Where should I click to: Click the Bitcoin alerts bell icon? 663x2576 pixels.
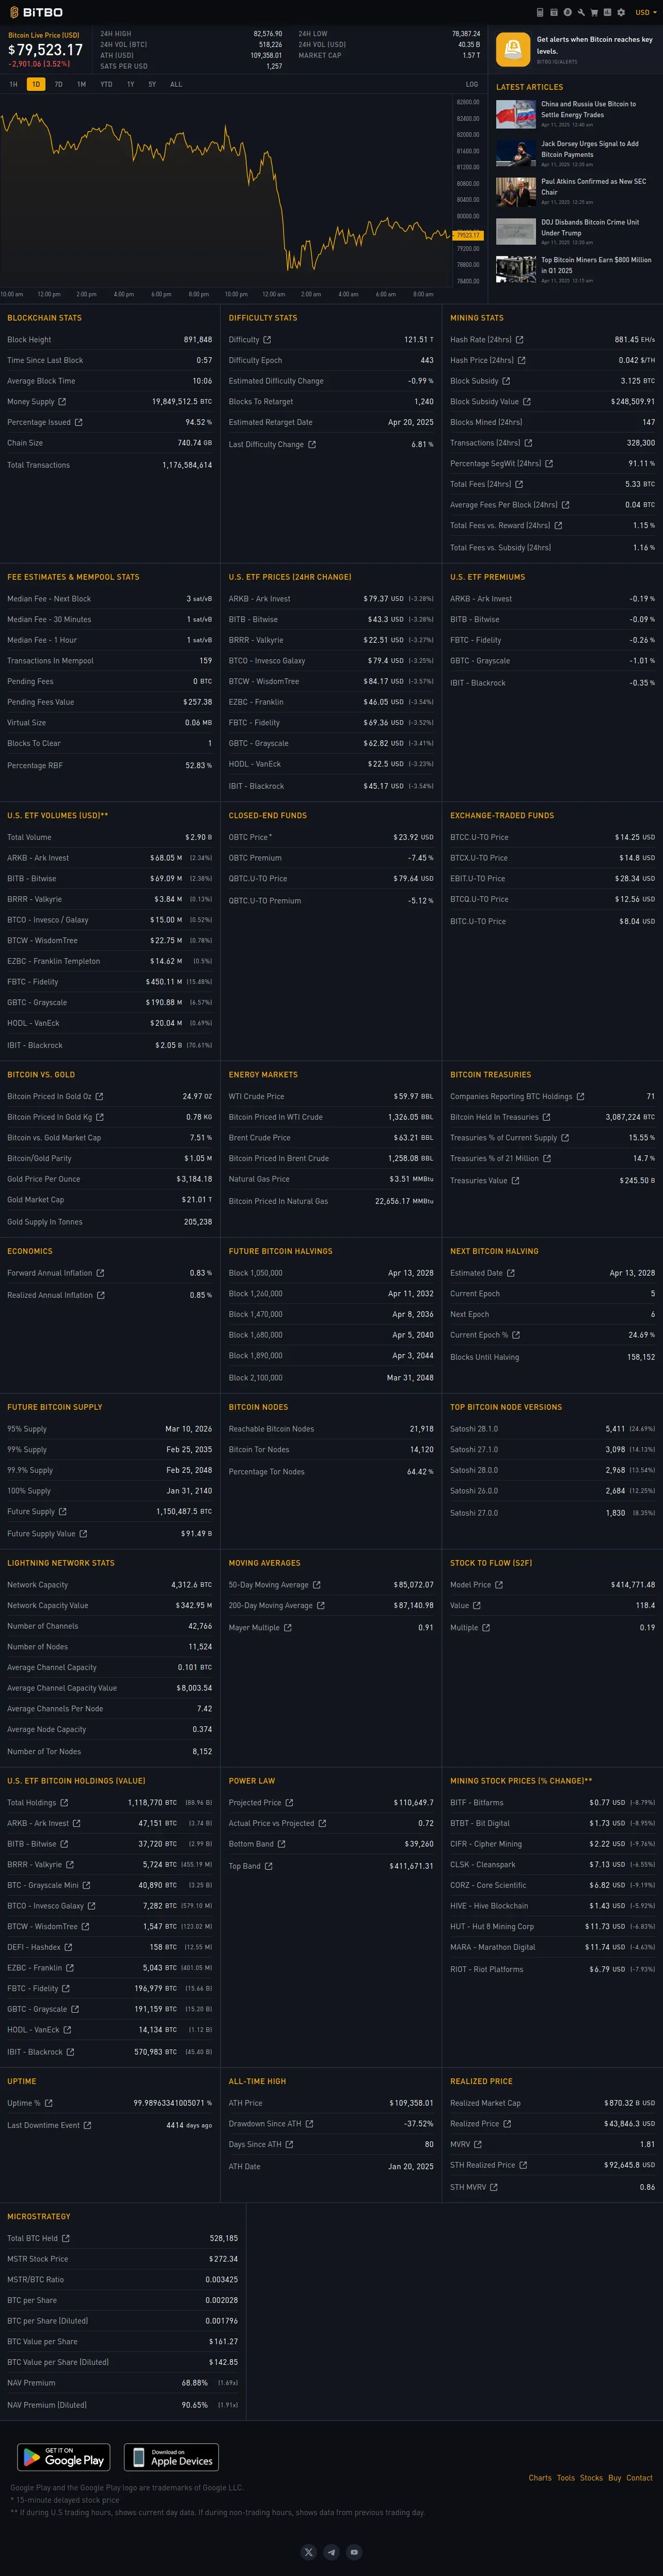(x=512, y=49)
